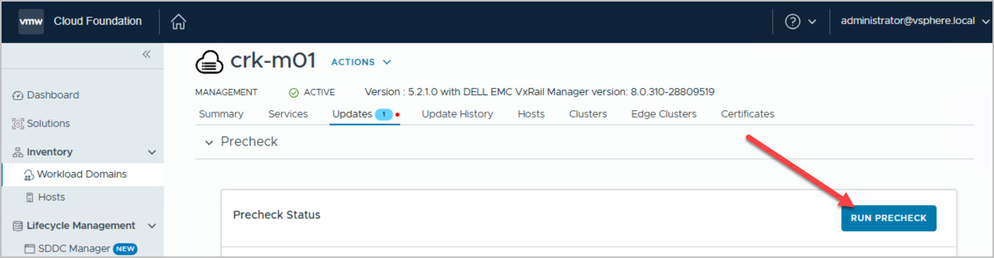994x258 pixels.
Task: Click the crk-m01 cloud domain icon
Action: (x=209, y=62)
